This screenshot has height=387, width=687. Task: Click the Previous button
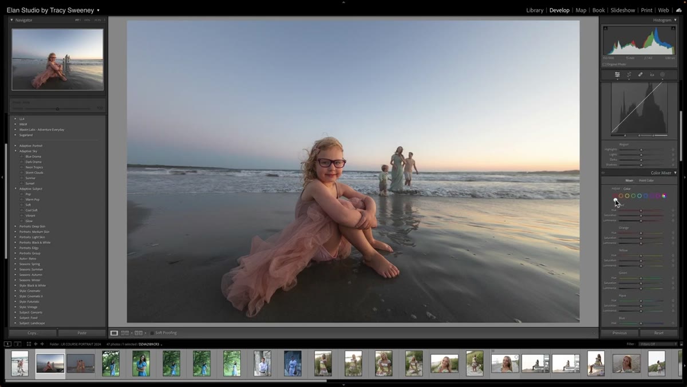[619, 333]
